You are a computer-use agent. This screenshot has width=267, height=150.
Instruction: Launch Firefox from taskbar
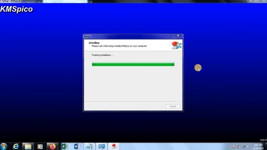click(x=53, y=146)
